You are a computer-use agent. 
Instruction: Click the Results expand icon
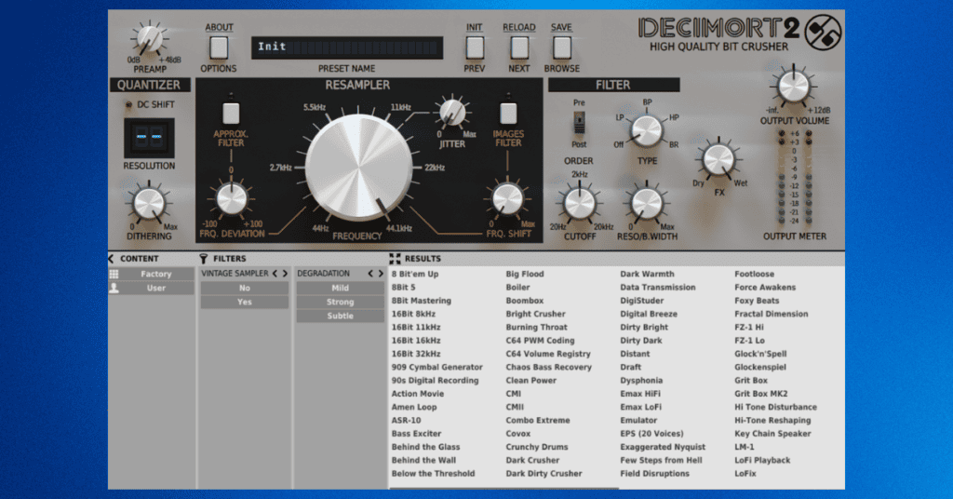395,259
